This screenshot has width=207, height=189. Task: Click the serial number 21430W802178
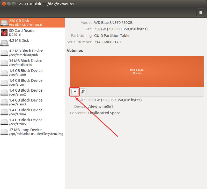(107, 42)
